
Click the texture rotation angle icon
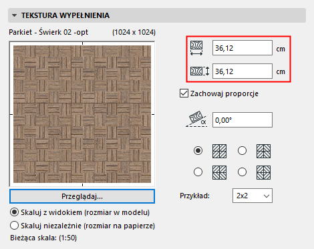196,119
